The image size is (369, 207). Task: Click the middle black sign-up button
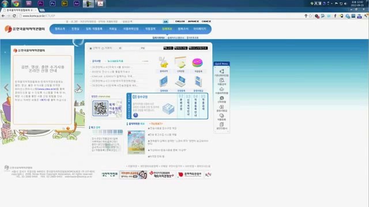click(180, 48)
